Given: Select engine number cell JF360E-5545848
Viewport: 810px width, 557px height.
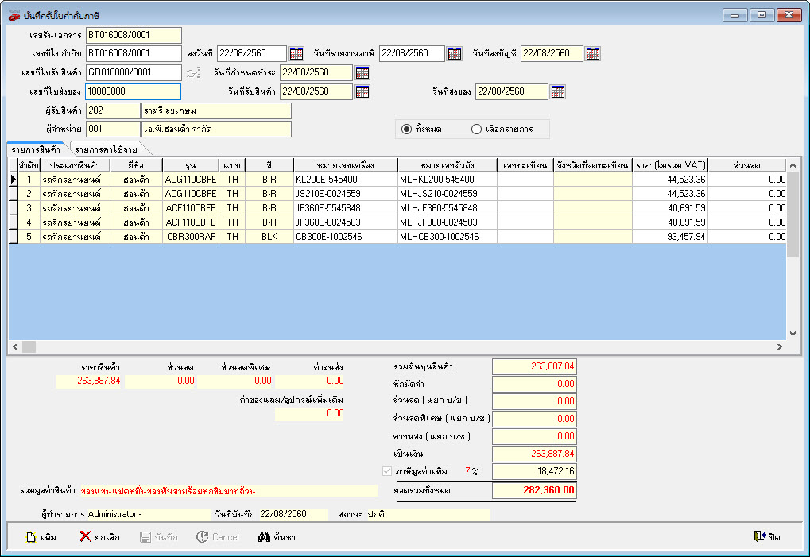Looking at the screenshot, I should (x=346, y=208).
